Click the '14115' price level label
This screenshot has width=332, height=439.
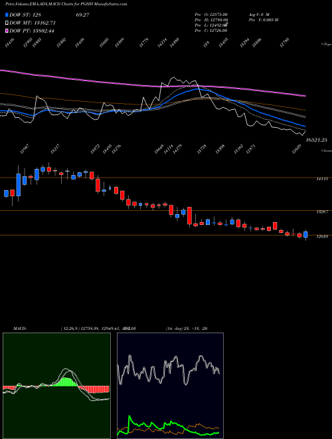click(322, 179)
